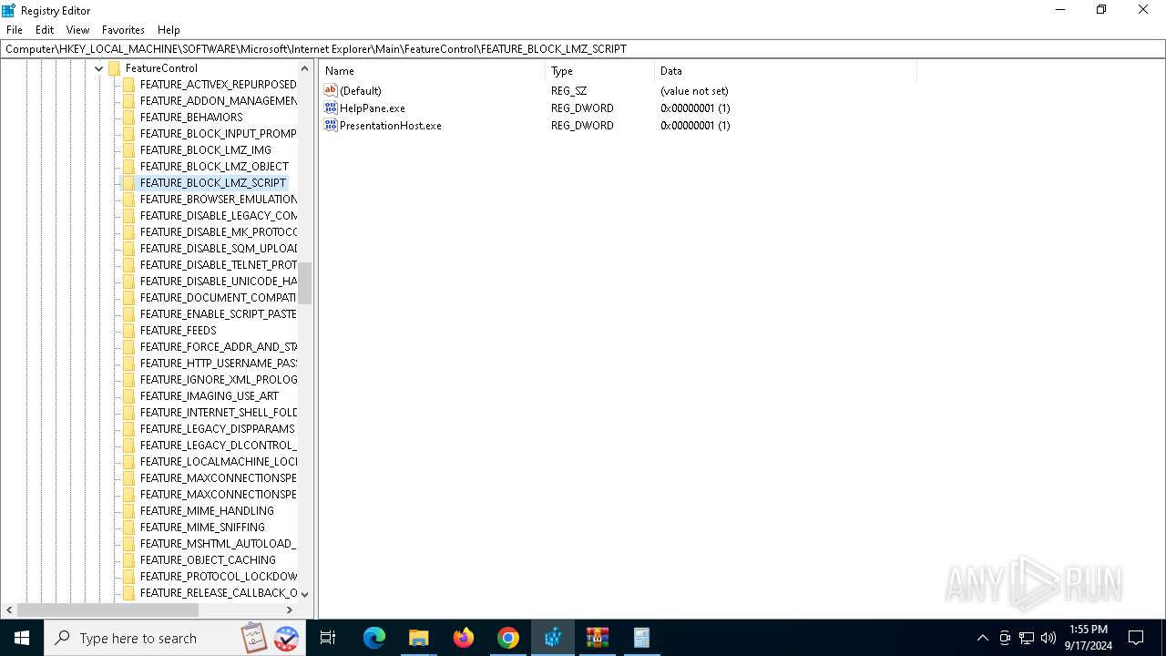The width and height of the screenshot is (1166, 656).
Task: Open the Favorites menu
Action: pyautogui.click(x=123, y=30)
